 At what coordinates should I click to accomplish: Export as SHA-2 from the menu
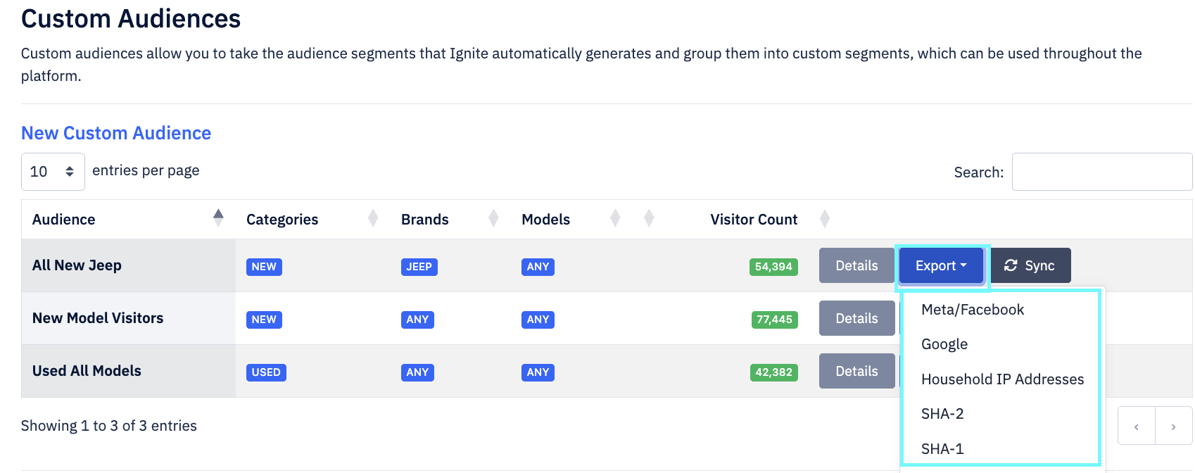(x=942, y=414)
